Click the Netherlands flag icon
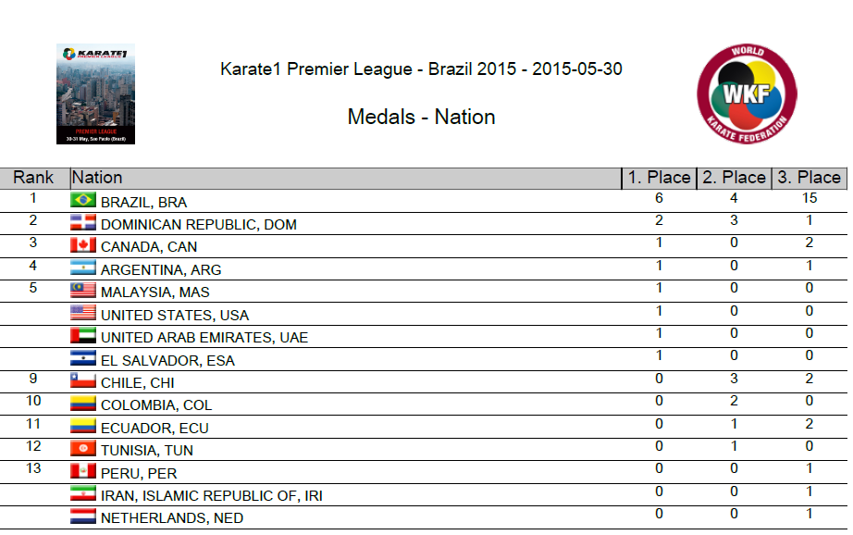853x535 pixels. 83,516
